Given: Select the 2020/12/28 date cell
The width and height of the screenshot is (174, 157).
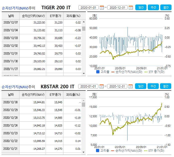Looking at the screenshot, I should (10, 118).
